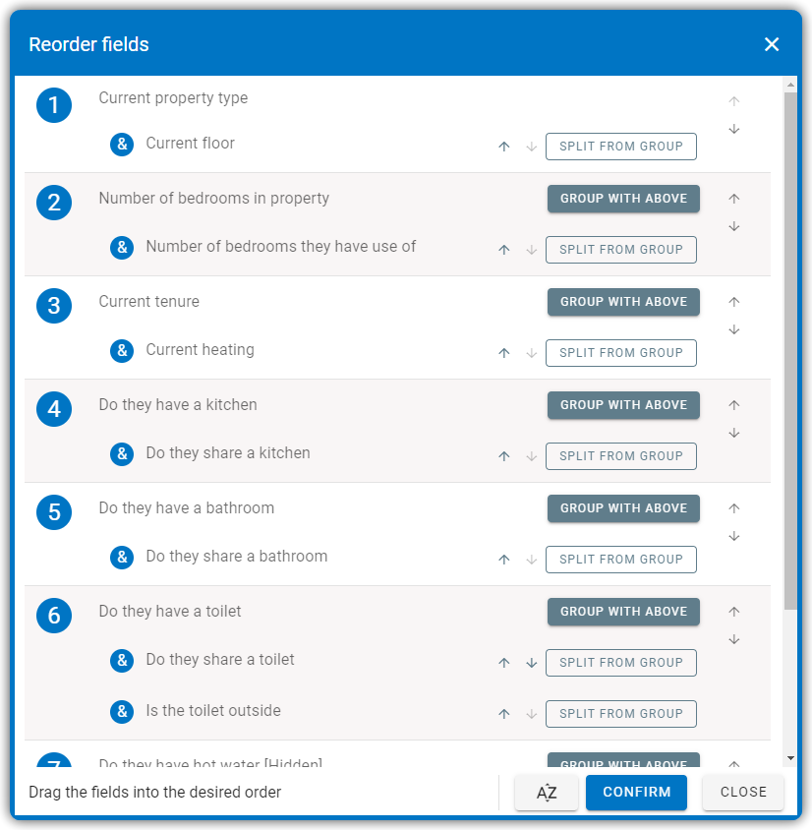Split 'Current floor' from its group
Screen dimensions: 812x830
pyautogui.click(x=621, y=147)
